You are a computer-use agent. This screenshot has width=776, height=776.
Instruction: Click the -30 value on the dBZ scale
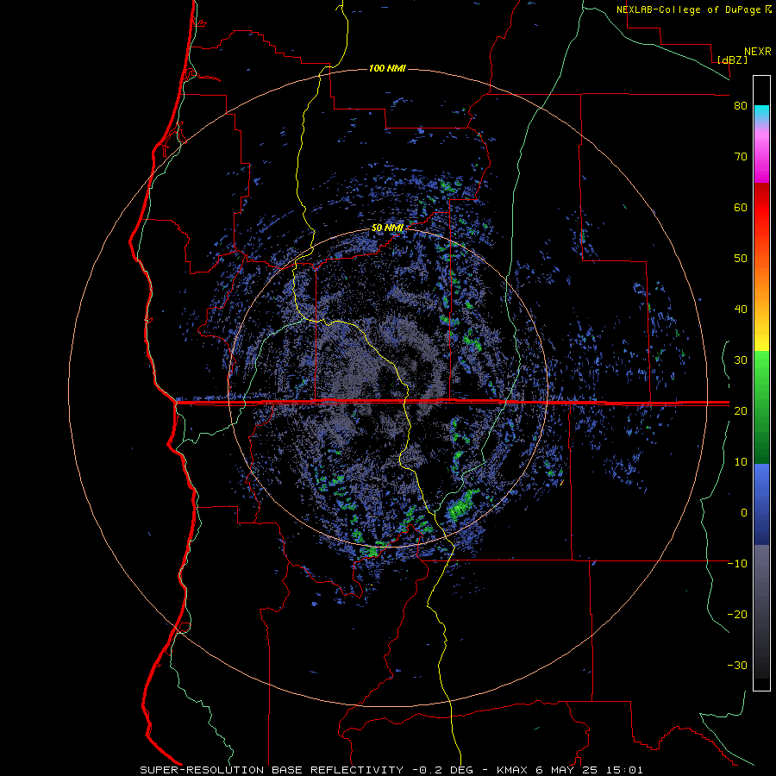[737, 666]
